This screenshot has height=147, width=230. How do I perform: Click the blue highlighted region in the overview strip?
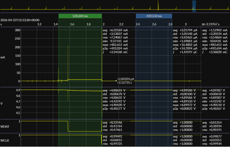coord(194,6)
